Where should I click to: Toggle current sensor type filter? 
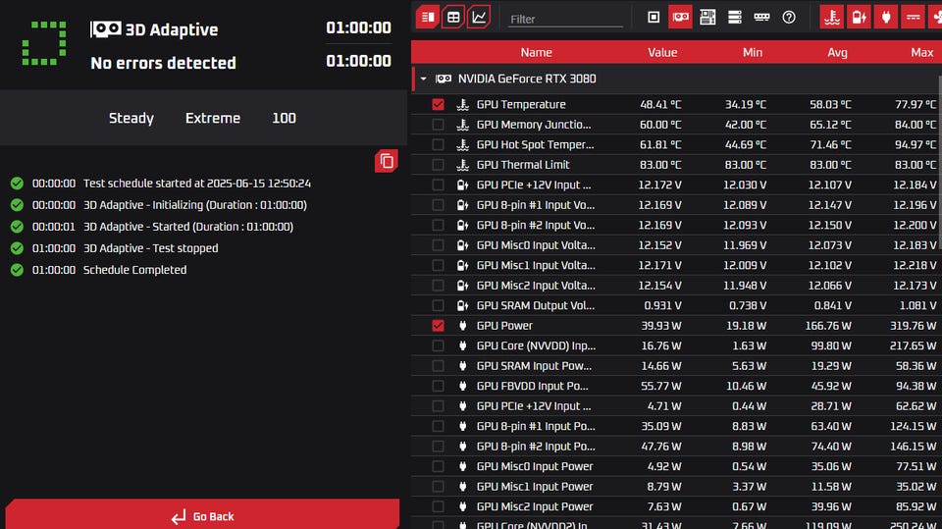pyautogui.click(x=914, y=17)
